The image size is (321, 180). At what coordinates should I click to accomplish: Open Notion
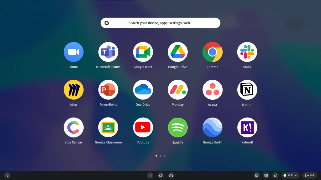247,89
